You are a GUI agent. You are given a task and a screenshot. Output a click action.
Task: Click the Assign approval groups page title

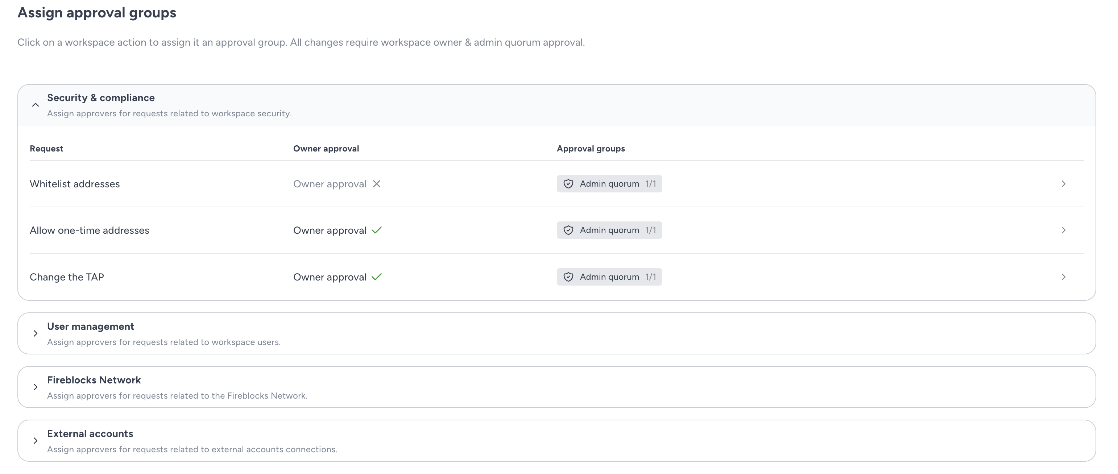click(97, 13)
